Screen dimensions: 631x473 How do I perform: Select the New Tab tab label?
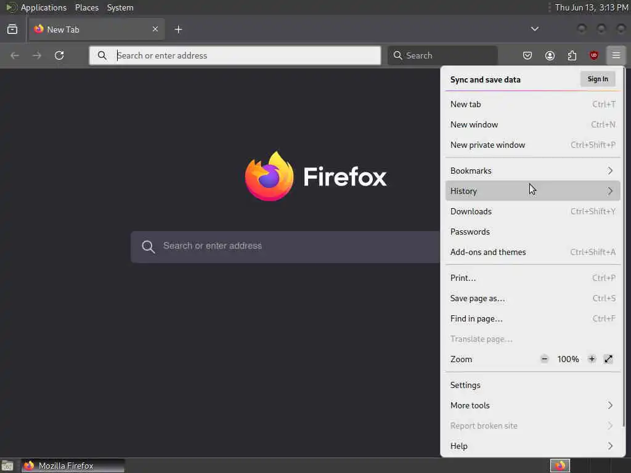click(63, 30)
